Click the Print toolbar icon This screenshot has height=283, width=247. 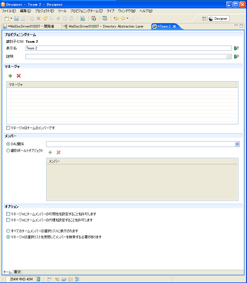pyautogui.click(x=23, y=18)
